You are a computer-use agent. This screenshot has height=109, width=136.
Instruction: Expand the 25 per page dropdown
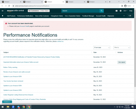[102, 47]
